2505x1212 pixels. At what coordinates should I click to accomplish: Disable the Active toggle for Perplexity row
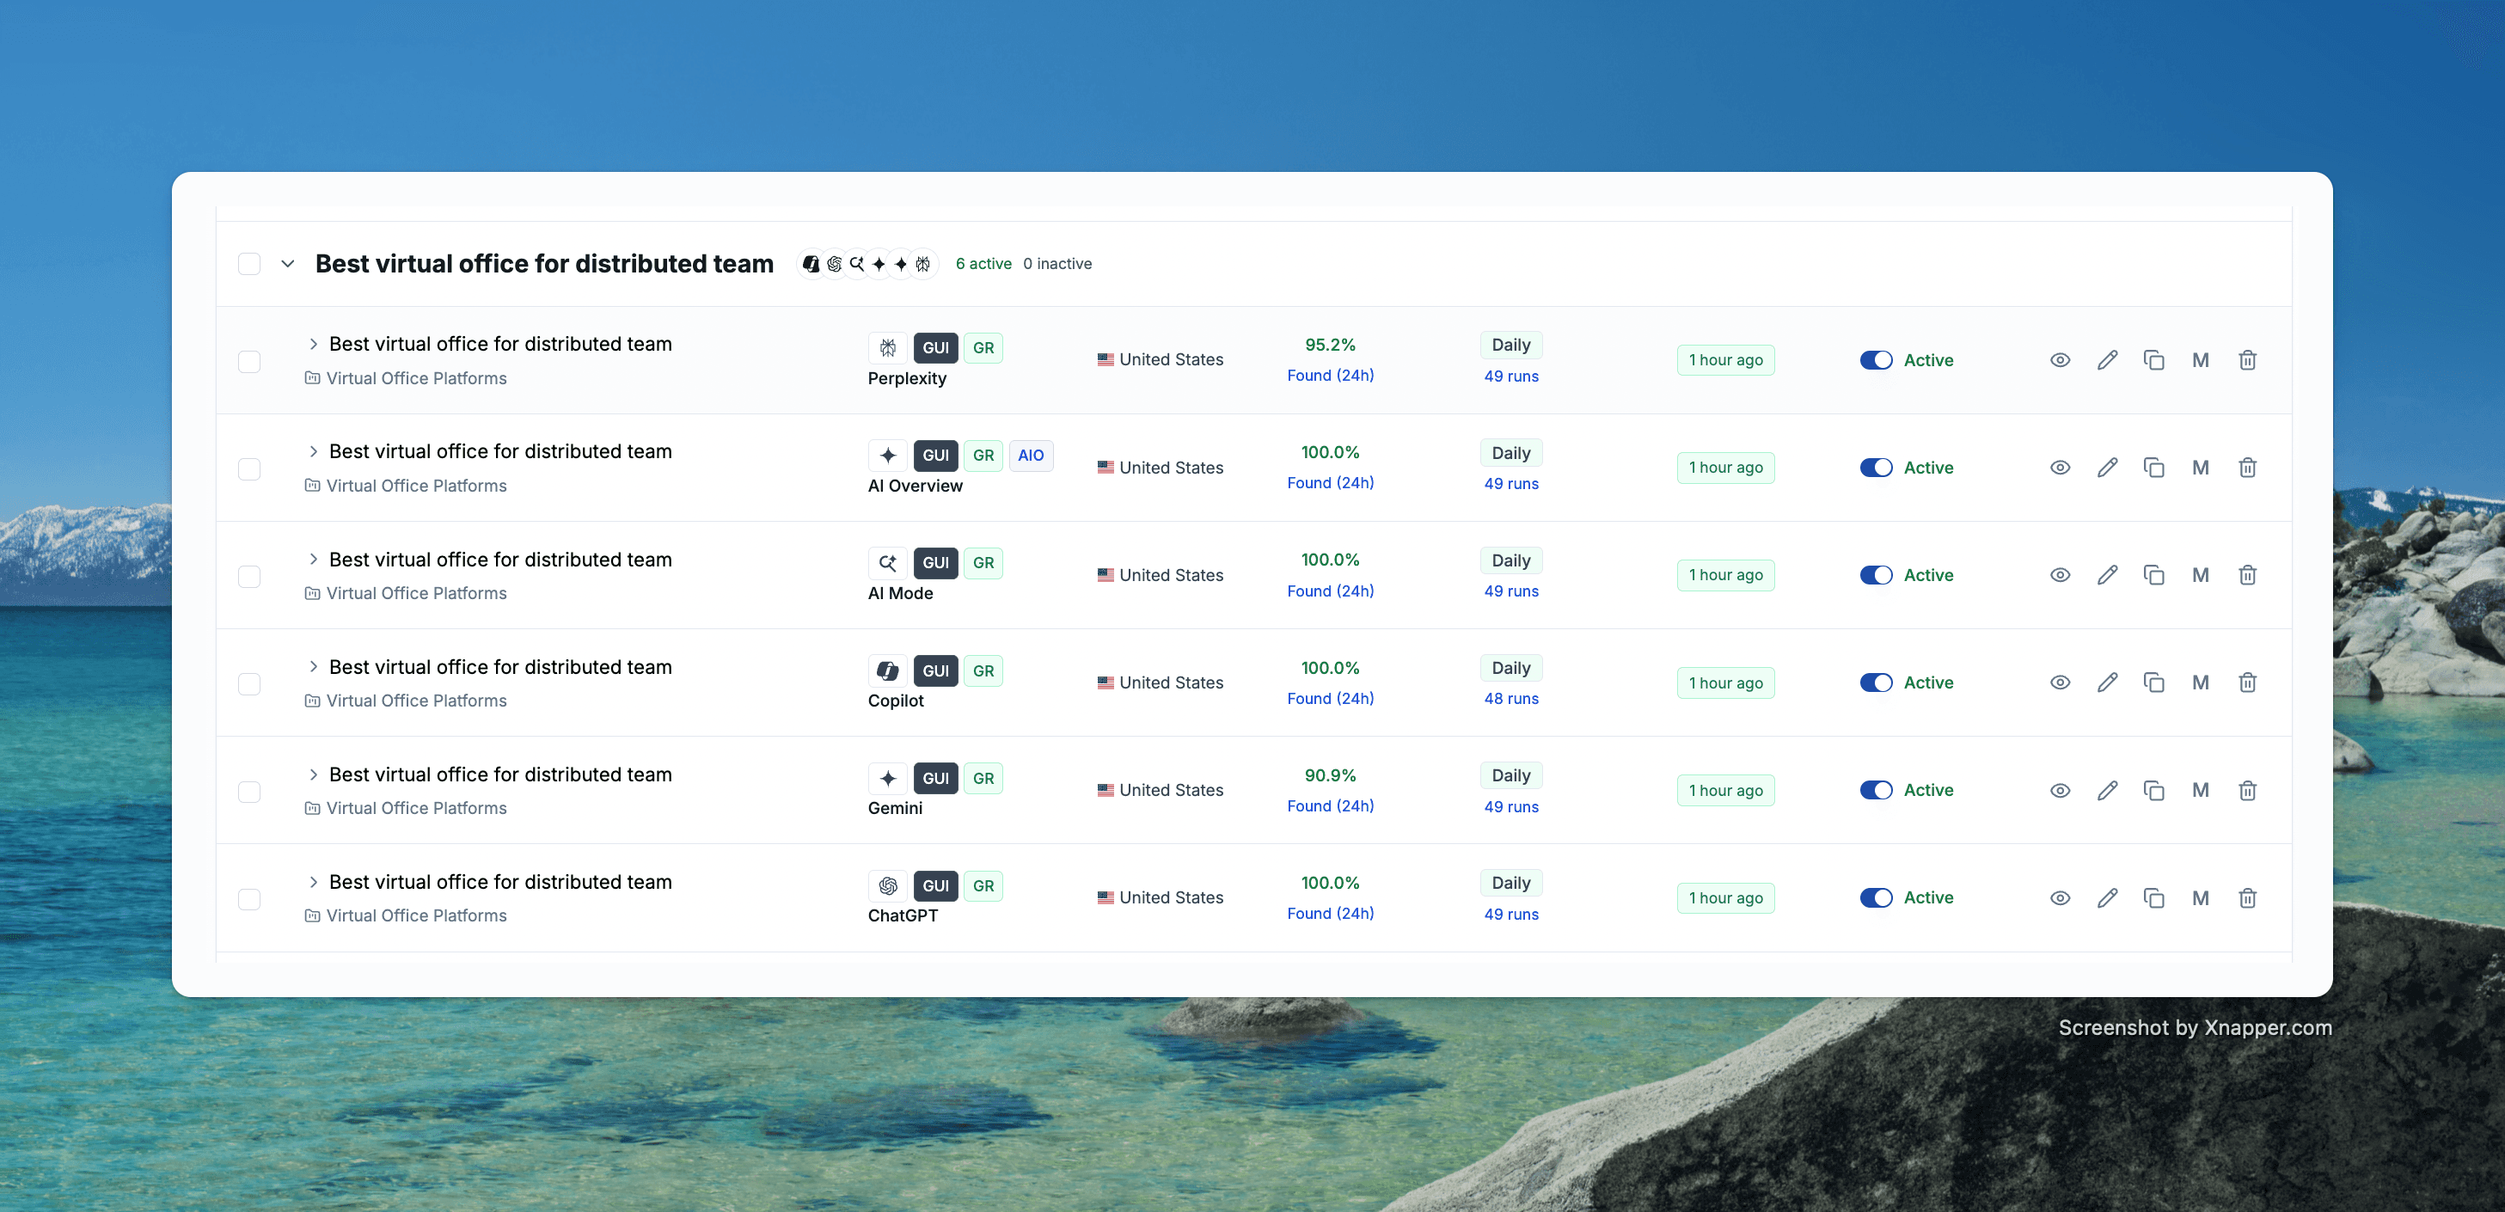(1875, 360)
